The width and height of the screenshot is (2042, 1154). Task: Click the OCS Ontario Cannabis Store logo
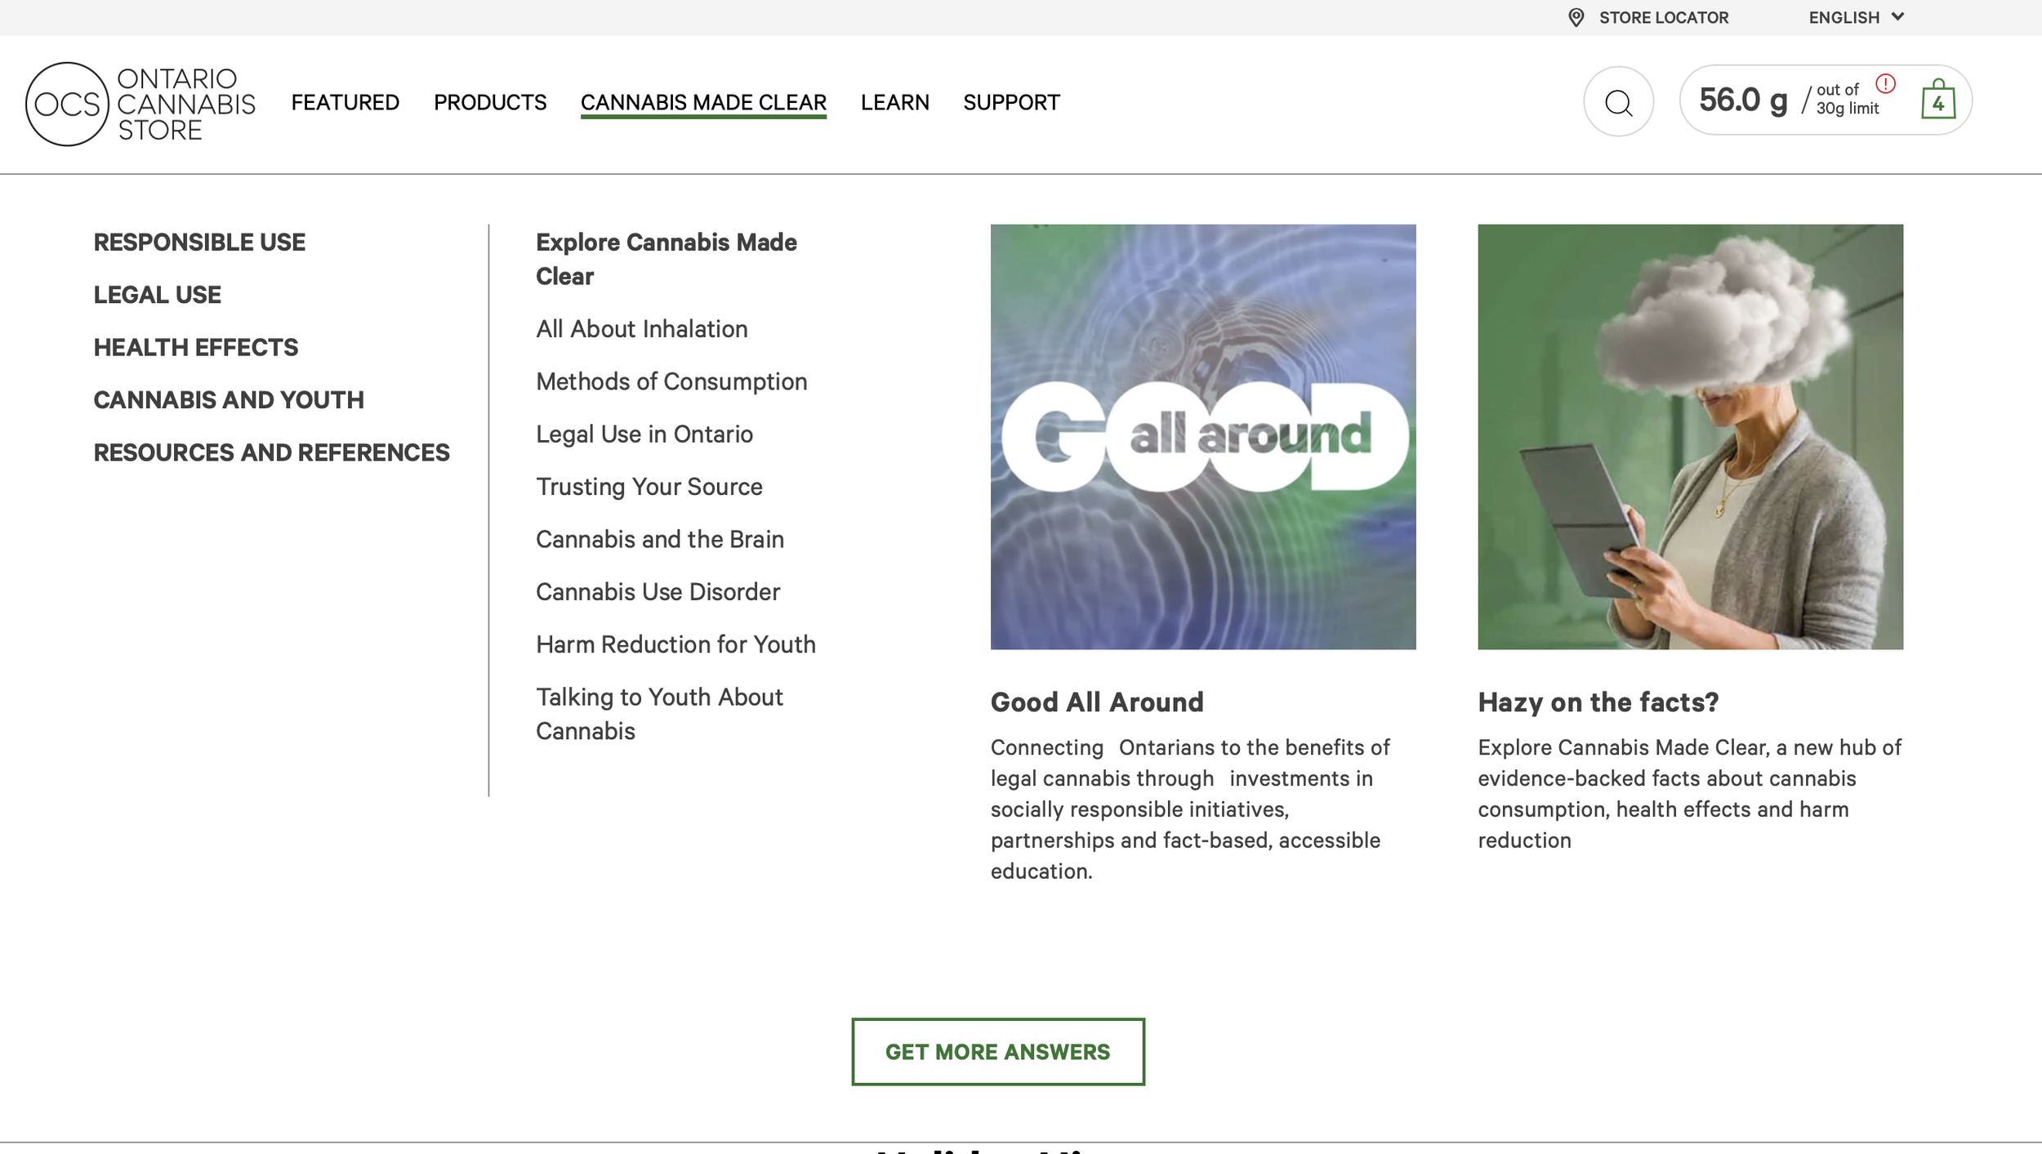[140, 104]
